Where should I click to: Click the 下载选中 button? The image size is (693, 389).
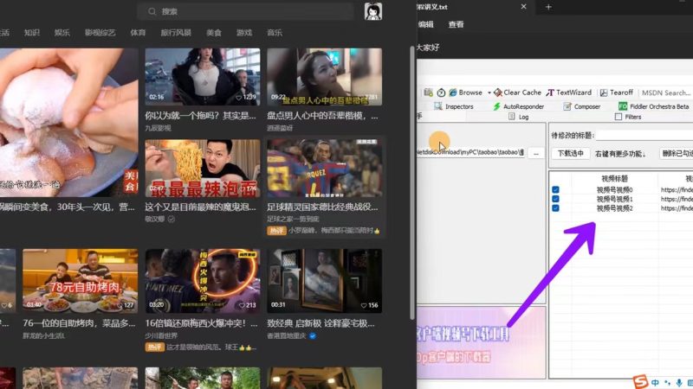click(571, 154)
